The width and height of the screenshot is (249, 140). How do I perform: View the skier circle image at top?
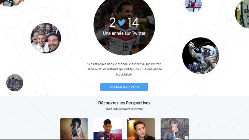(x=193, y=6)
